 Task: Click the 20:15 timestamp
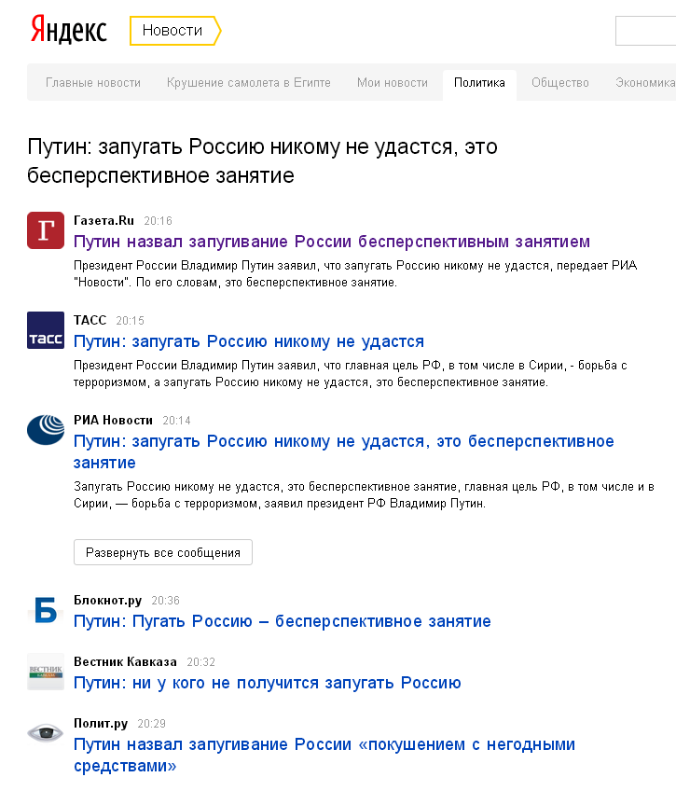pyautogui.click(x=130, y=321)
